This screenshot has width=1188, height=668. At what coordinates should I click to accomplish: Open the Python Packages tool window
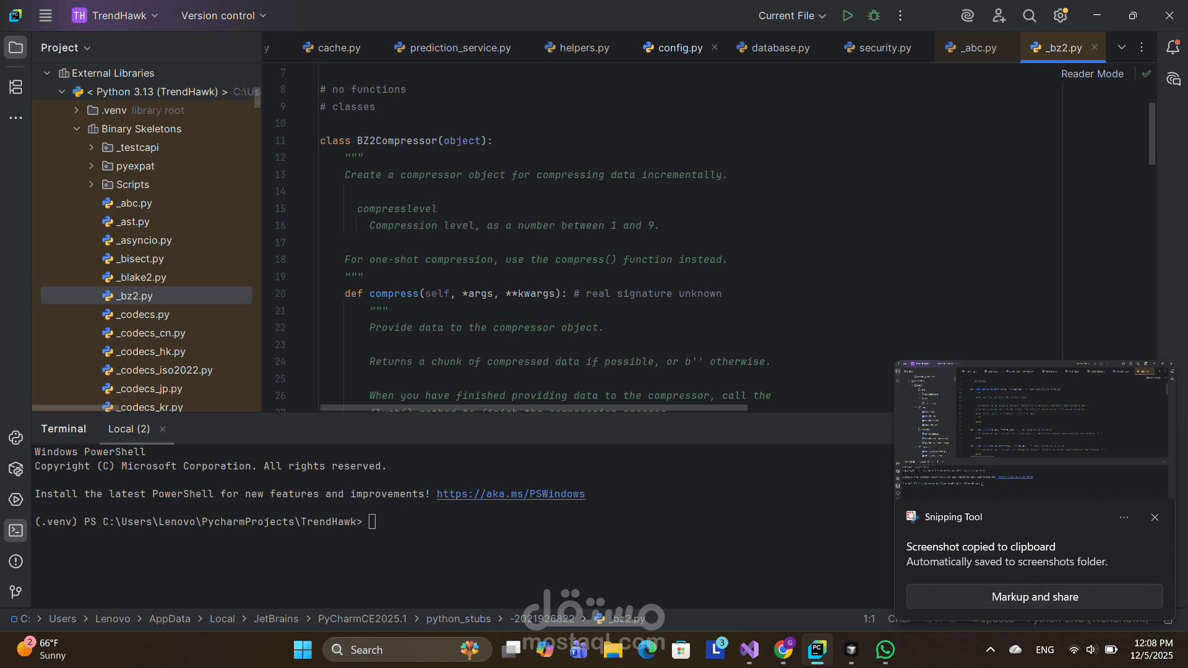(x=15, y=469)
